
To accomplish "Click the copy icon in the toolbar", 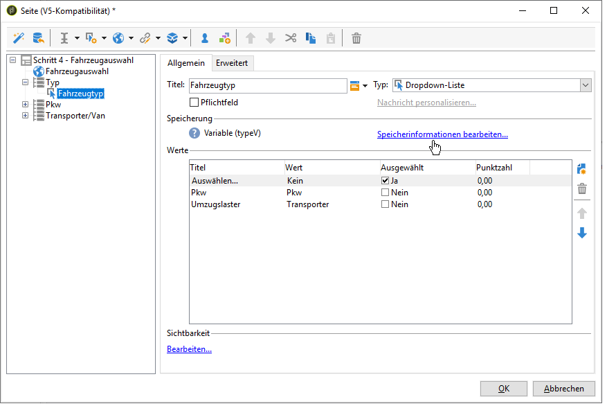I will pyautogui.click(x=311, y=38).
